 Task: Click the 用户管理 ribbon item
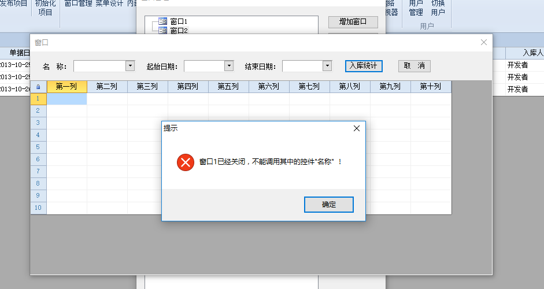(416, 8)
